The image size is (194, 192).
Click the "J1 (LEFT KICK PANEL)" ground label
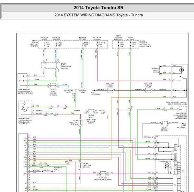pyautogui.click(x=96, y=92)
